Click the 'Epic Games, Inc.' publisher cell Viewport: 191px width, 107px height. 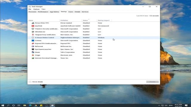click(67, 49)
